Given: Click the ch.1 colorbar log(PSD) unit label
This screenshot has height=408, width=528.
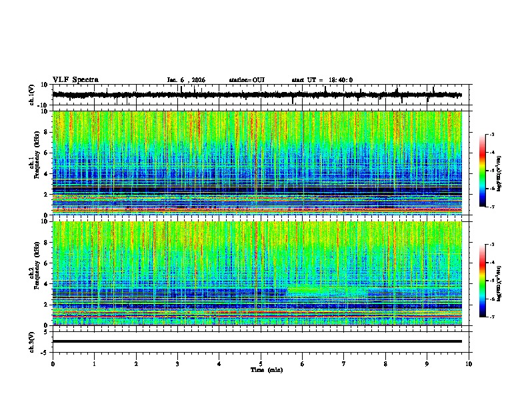Looking at the screenshot, I should (x=499, y=173).
